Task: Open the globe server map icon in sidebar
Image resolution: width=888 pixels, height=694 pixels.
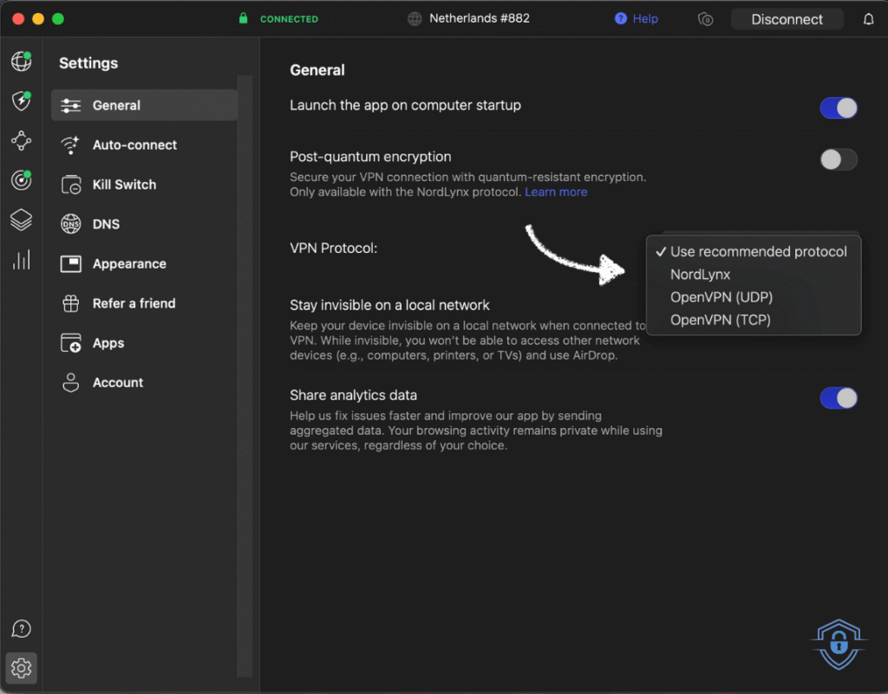Action: pyautogui.click(x=22, y=62)
